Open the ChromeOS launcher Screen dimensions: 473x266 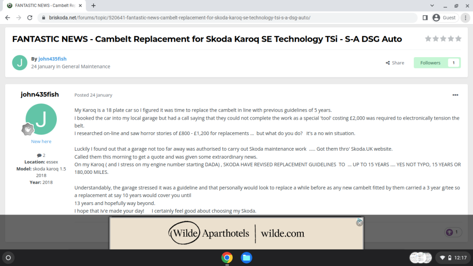coord(9,257)
